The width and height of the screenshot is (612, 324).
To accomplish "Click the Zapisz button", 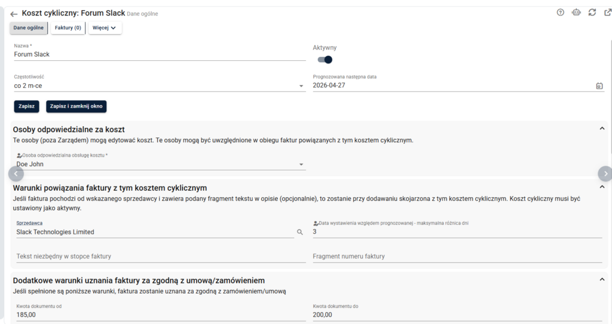I will point(26,106).
